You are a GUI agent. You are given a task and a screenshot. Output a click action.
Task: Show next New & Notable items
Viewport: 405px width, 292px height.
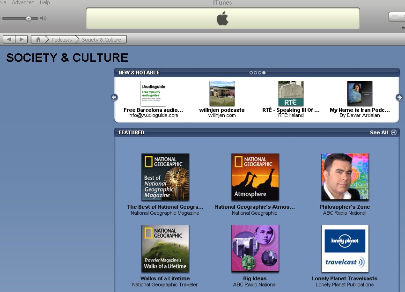coord(399,97)
